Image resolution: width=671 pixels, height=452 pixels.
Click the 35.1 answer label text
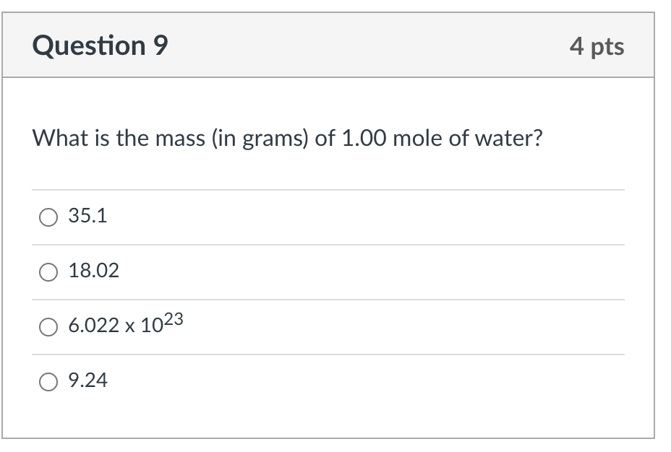(86, 216)
